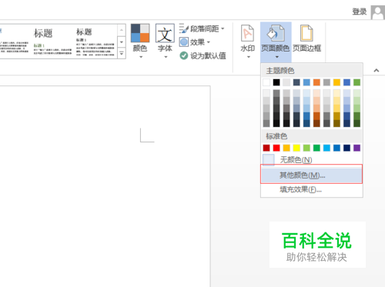Pick the orange theme color swatch
The width and height of the screenshot is (385, 287).
click(x=316, y=82)
